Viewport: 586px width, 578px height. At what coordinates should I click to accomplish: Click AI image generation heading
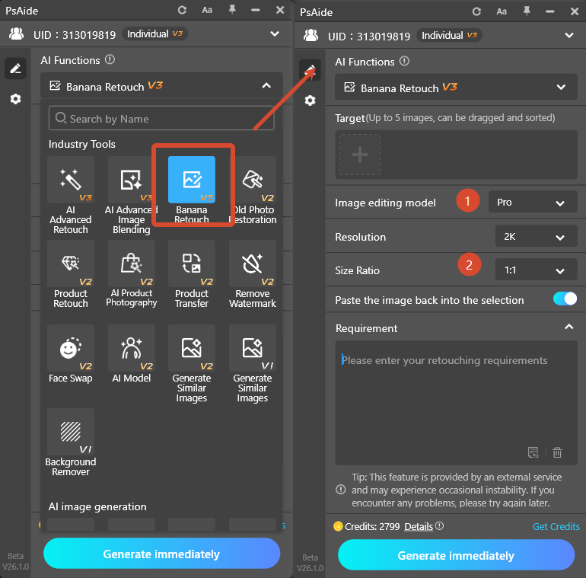click(x=97, y=506)
